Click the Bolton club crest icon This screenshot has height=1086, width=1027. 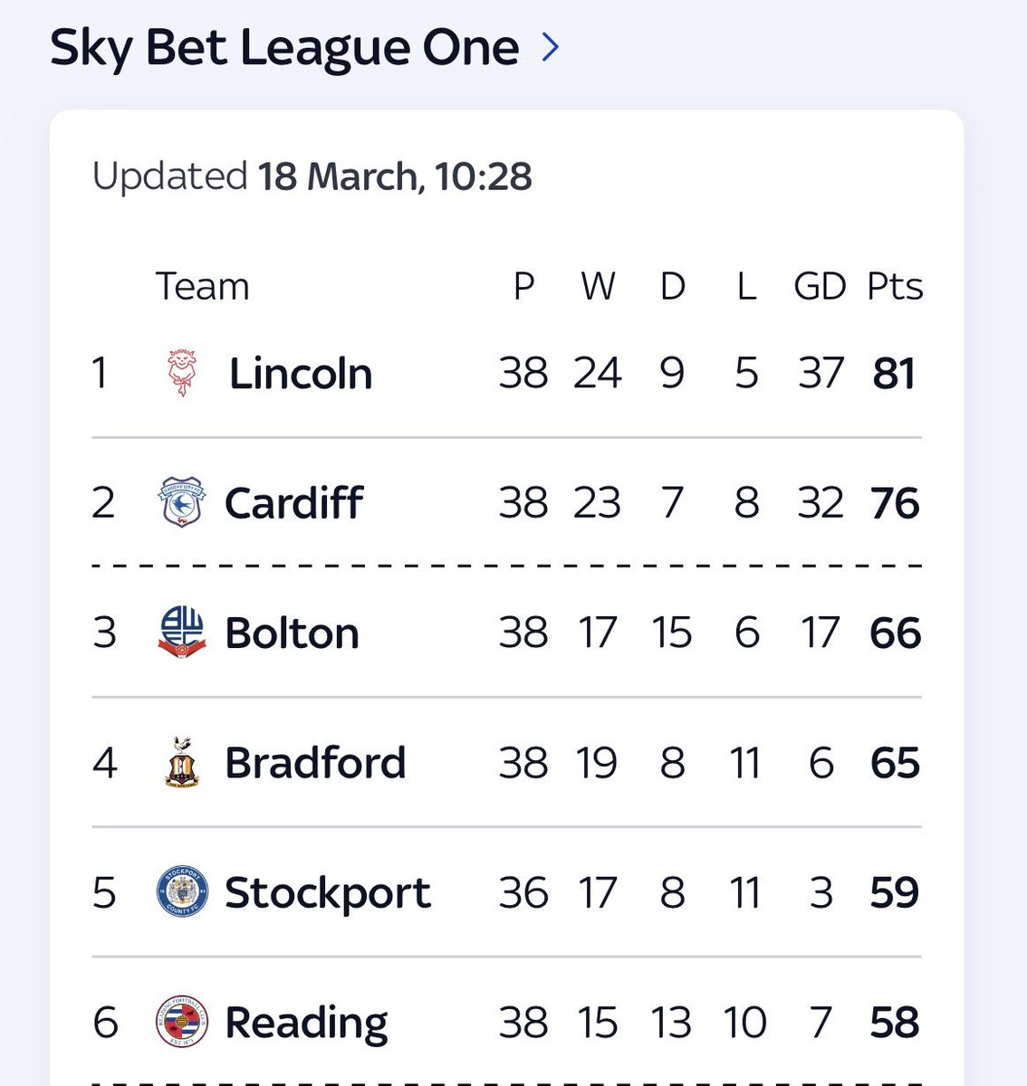tap(182, 632)
